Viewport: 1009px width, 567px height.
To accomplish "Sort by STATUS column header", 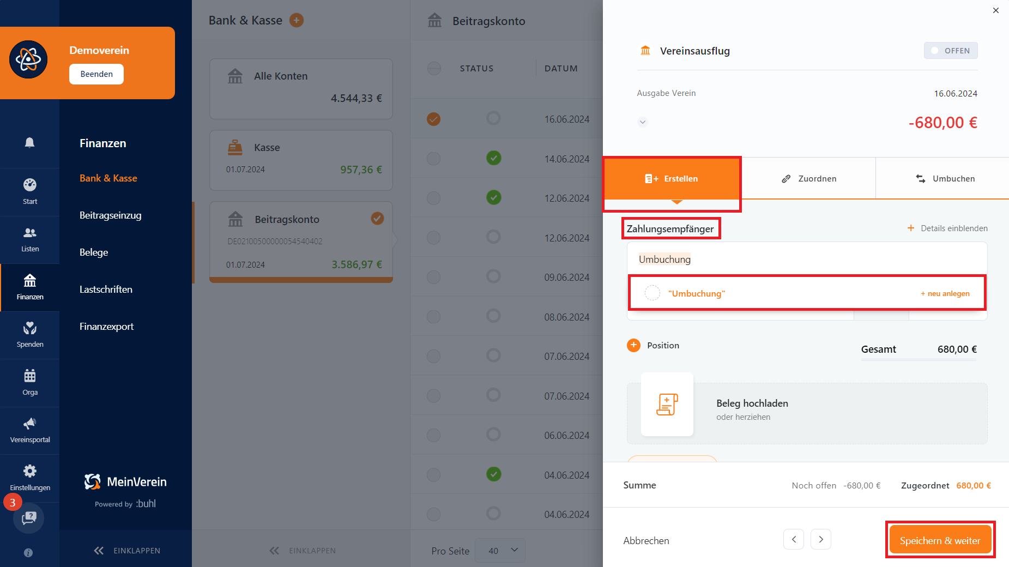I will pos(476,69).
